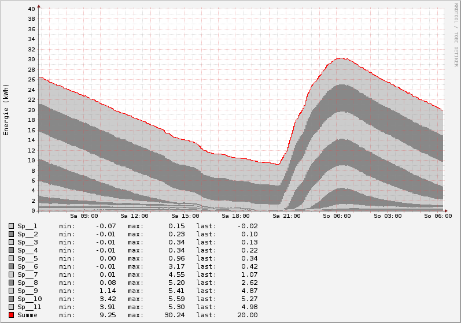Select the Sp__11 legend color square
461x323 pixels.
11,307
